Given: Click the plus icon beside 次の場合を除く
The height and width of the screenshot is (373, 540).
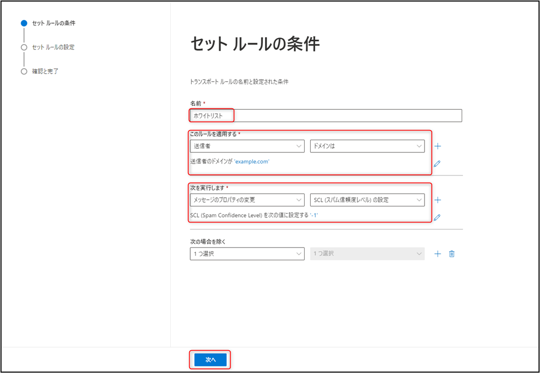Looking at the screenshot, I should (437, 254).
